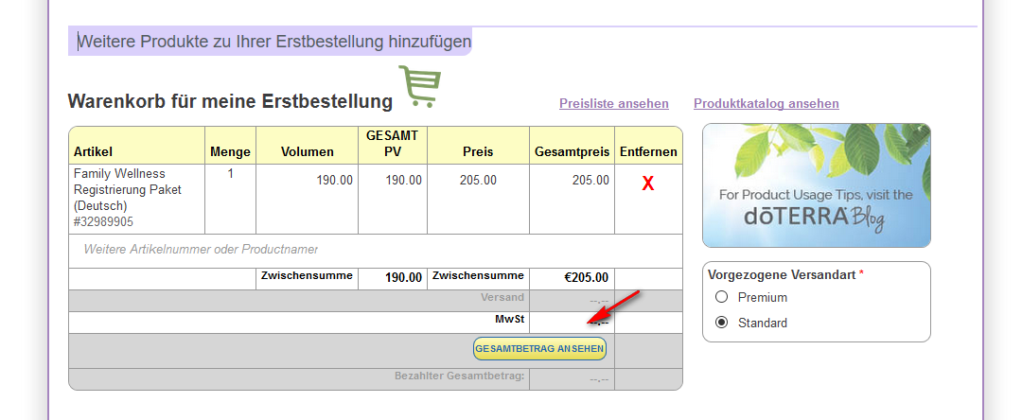Click the Artikel column header
Image resolution: width=1022 pixels, height=420 pixels.
coord(93,151)
